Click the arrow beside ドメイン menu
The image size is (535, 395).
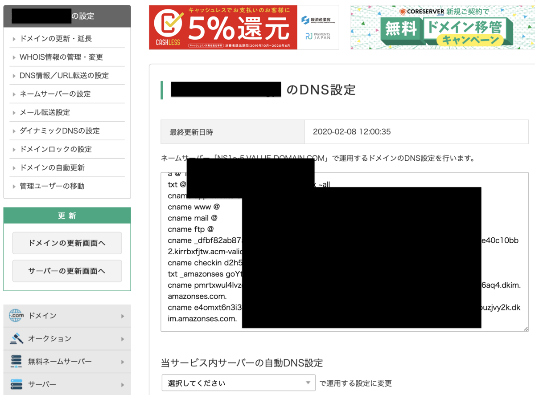point(123,316)
